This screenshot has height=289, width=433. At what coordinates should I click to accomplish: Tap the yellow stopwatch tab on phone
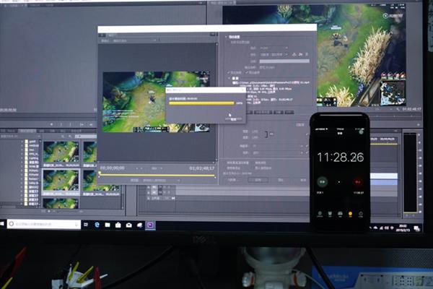point(350,215)
